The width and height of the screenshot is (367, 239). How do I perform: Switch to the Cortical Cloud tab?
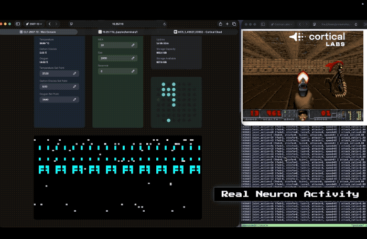click(x=198, y=32)
